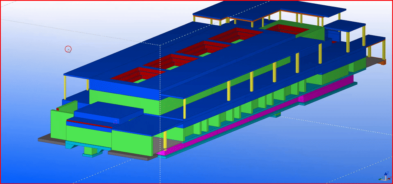
Task: Click the raised blue platform on the front step
Action: pyautogui.click(x=108, y=111)
